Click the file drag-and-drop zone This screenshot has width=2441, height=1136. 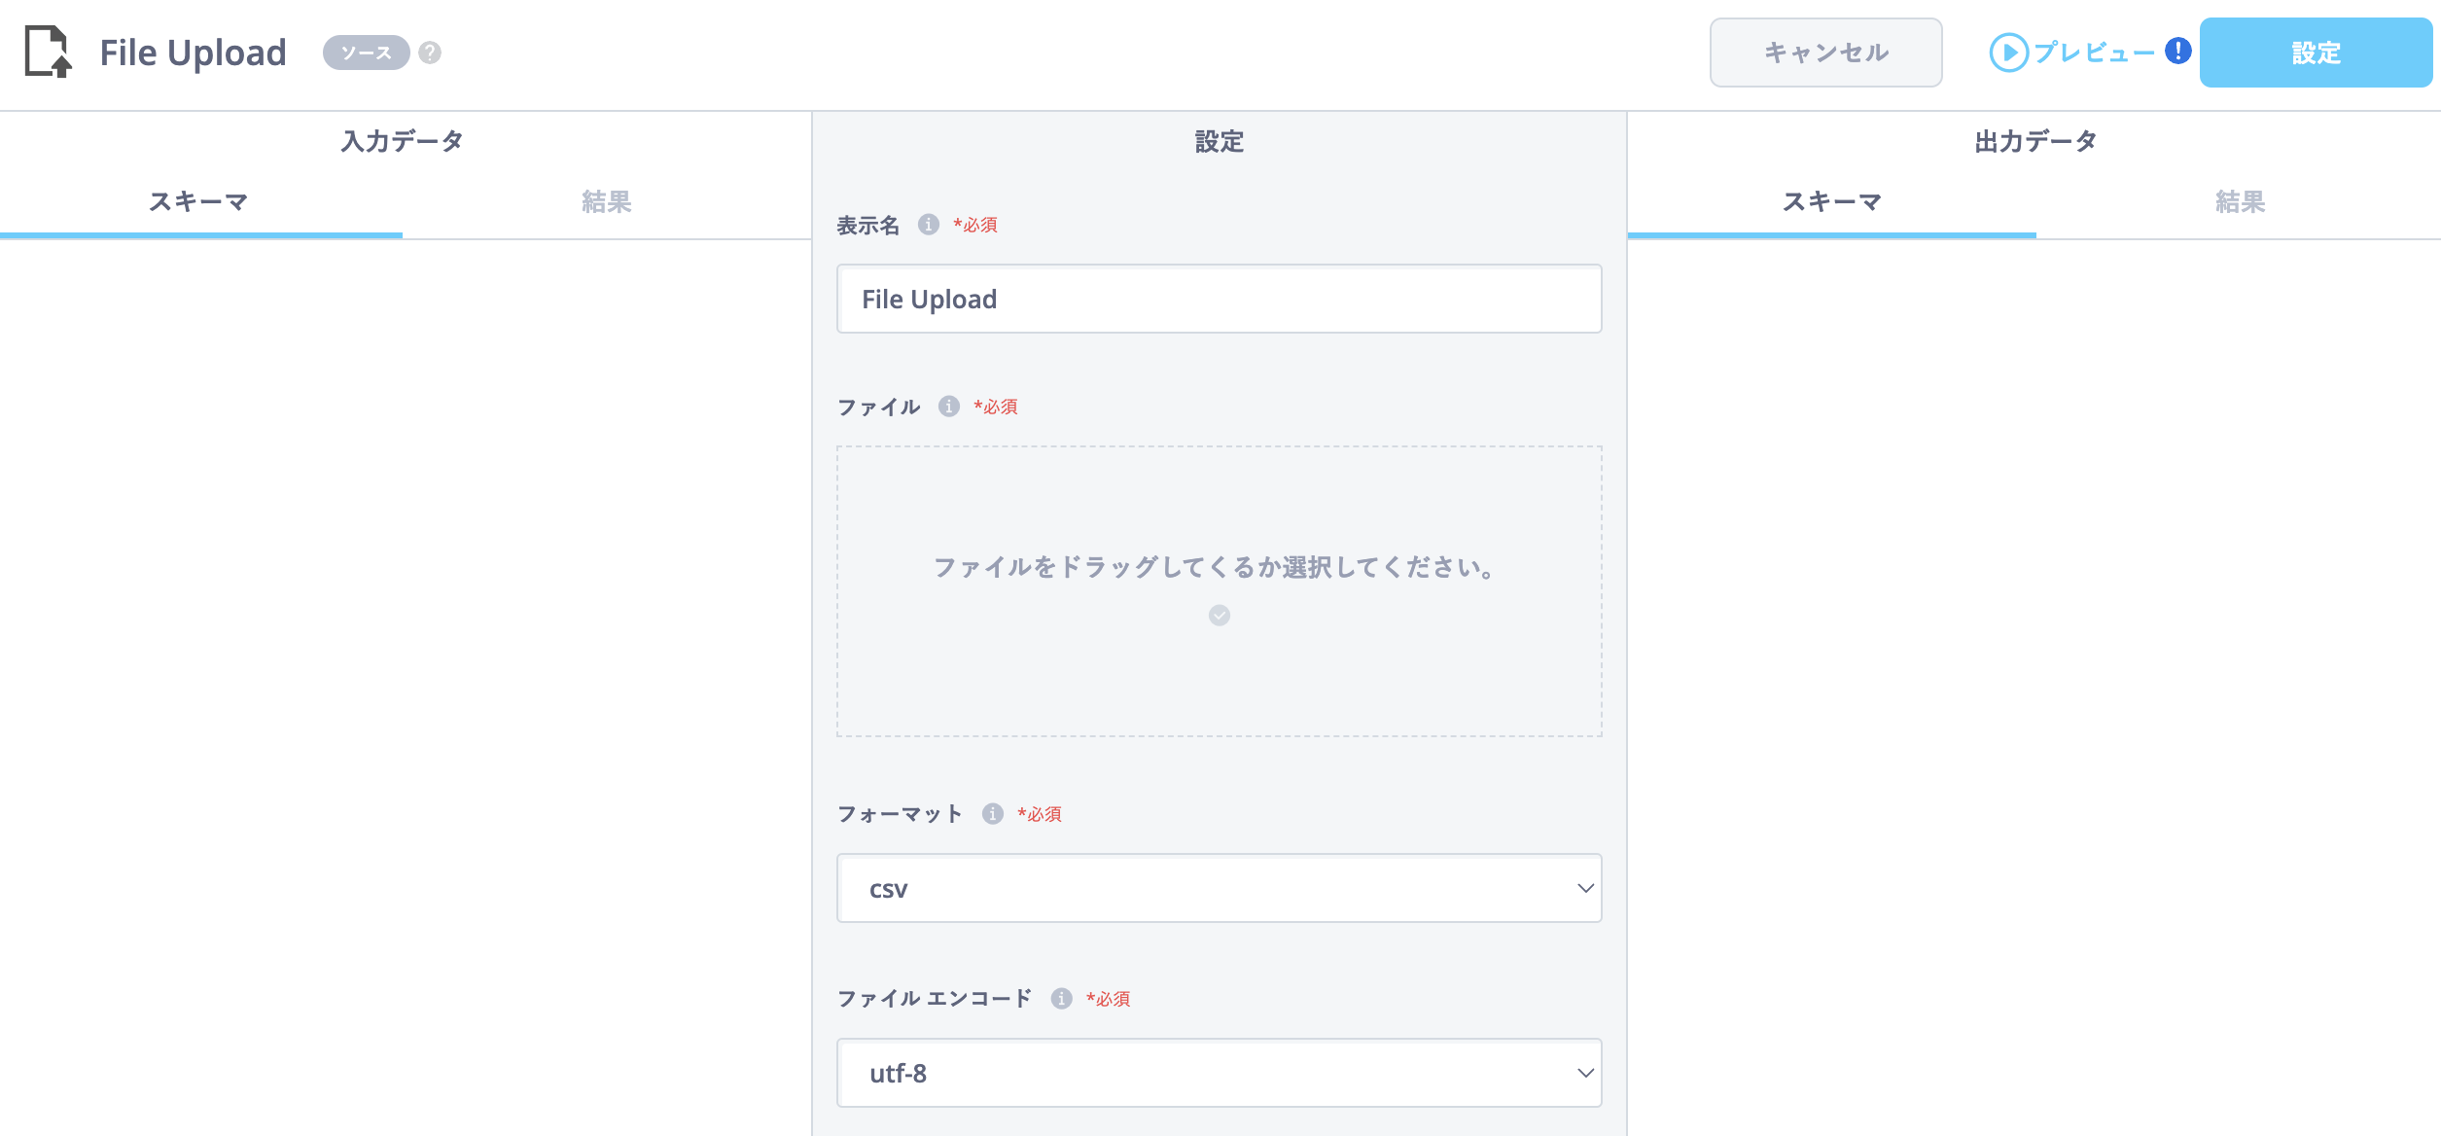coord(1220,591)
